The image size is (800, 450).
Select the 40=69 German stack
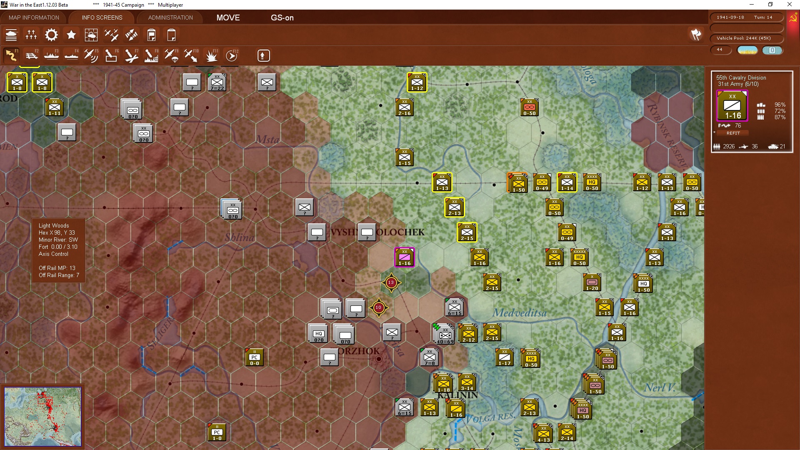pyautogui.click(x=445, y=334)
